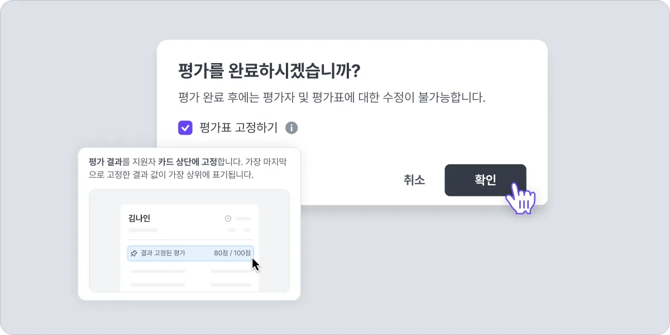Click the placeholder line beside the clock icon
The height and width of the screenshot is (335, 670).
[243, 218]
